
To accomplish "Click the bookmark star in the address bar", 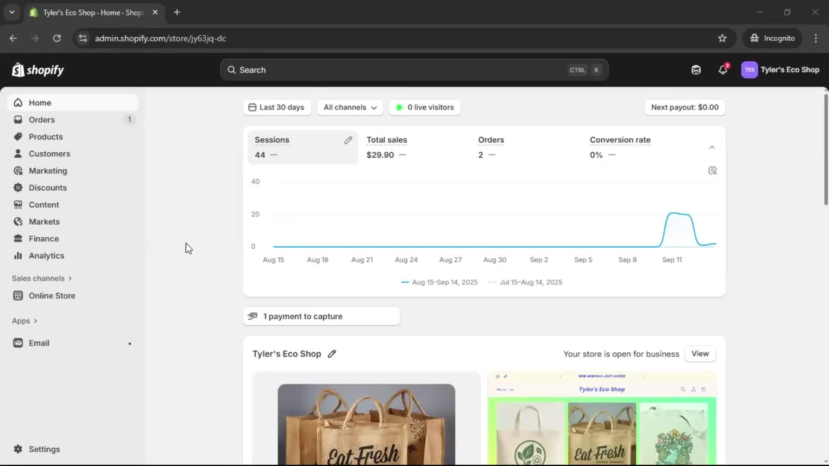I will (722, 38).
